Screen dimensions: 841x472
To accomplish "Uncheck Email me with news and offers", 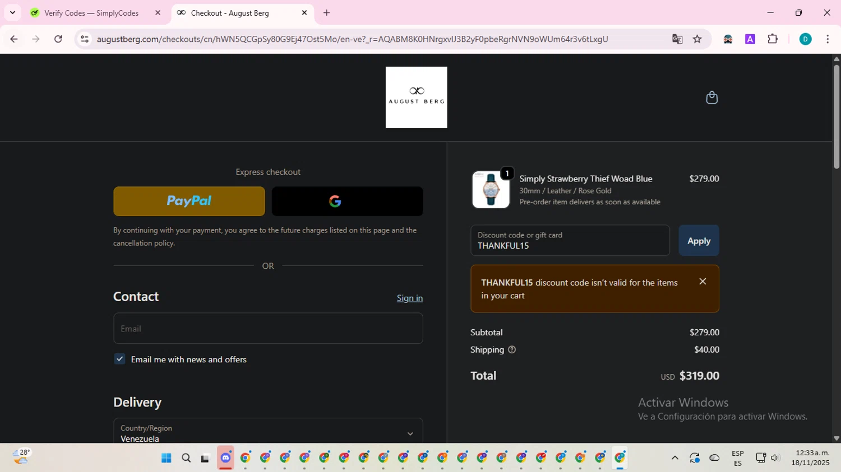I will coord(119,359).
